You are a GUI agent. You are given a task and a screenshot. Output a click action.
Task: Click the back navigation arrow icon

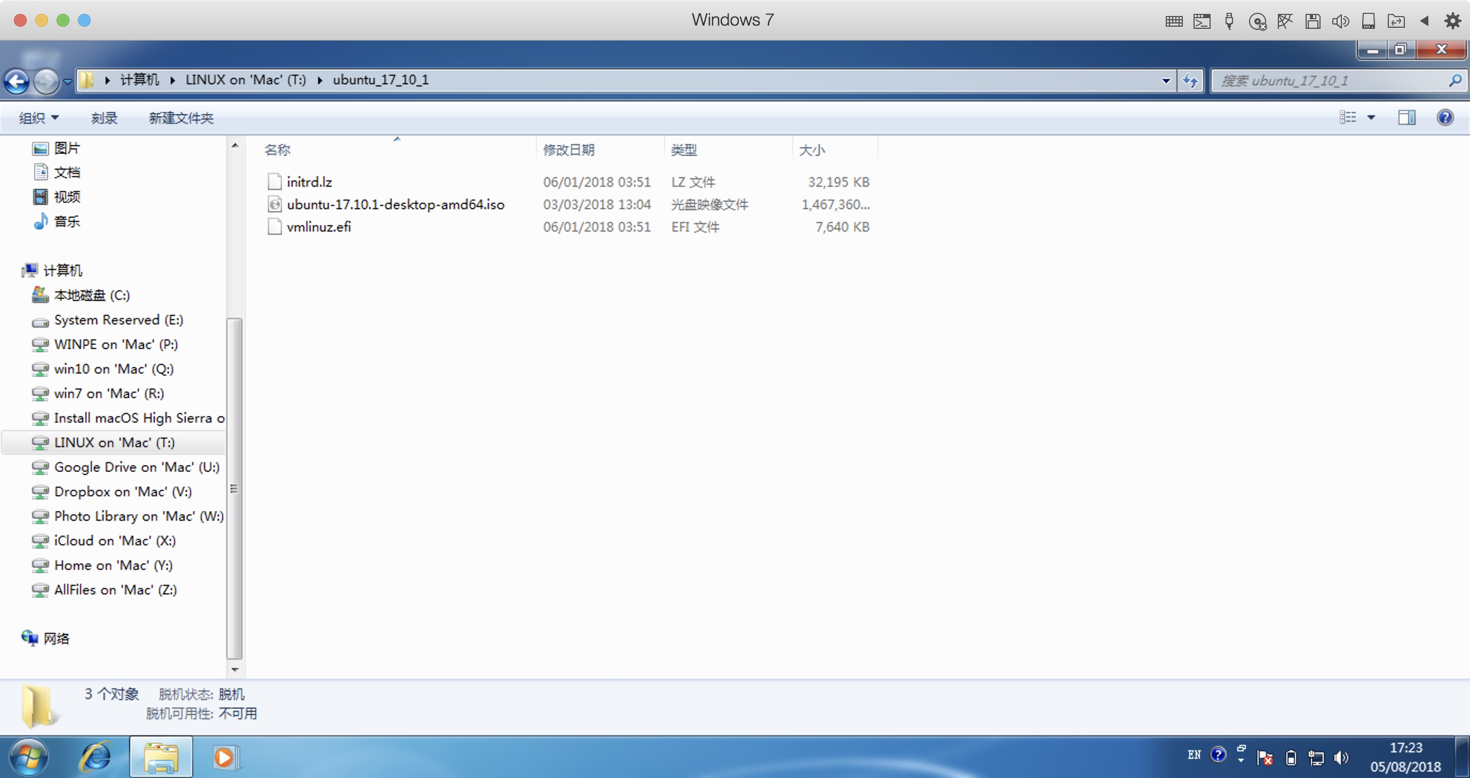point(18,81)
